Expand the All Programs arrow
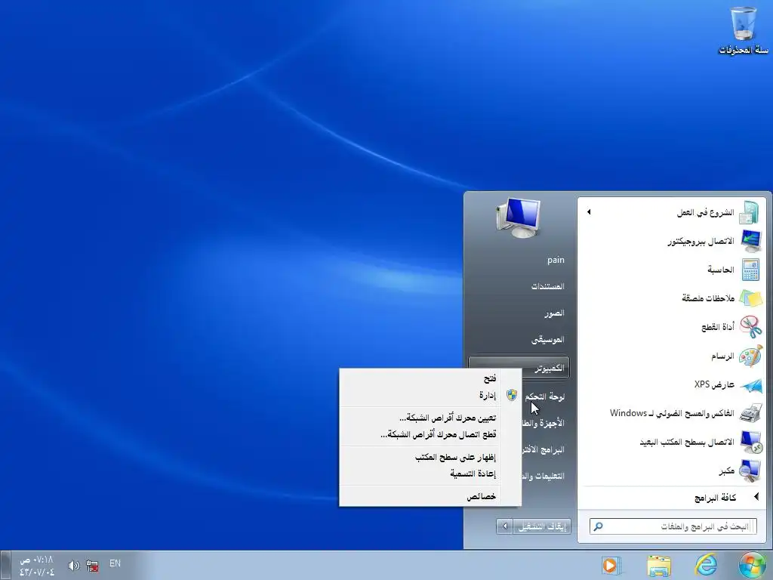773x580 pixels. (x=756, y=497)
